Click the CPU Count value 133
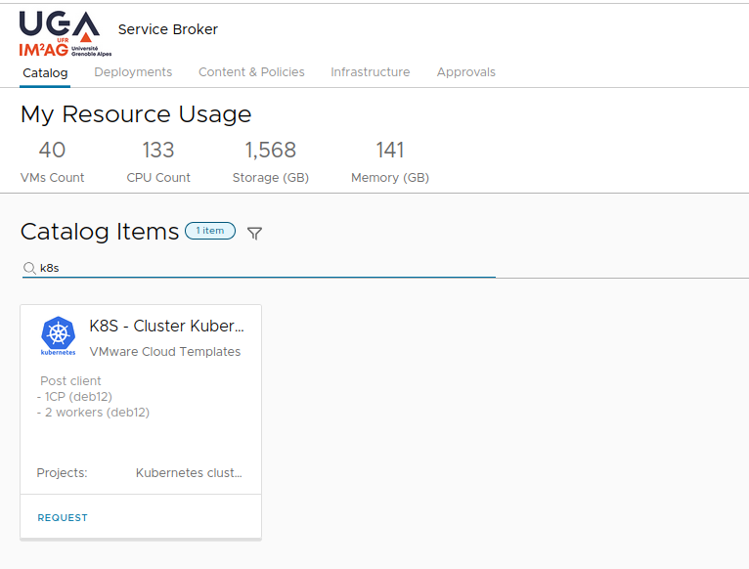This screenshot has height=569, width=749. click(x=158, y=150)
